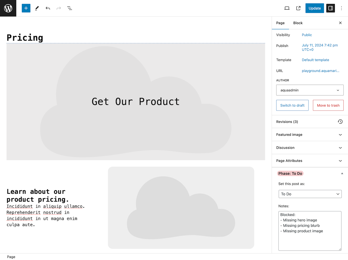Open the device preview icon

pyautogui.click(x=287, y=8)
